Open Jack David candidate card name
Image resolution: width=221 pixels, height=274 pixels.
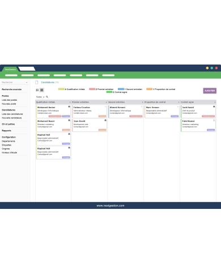tap(188, 108)
